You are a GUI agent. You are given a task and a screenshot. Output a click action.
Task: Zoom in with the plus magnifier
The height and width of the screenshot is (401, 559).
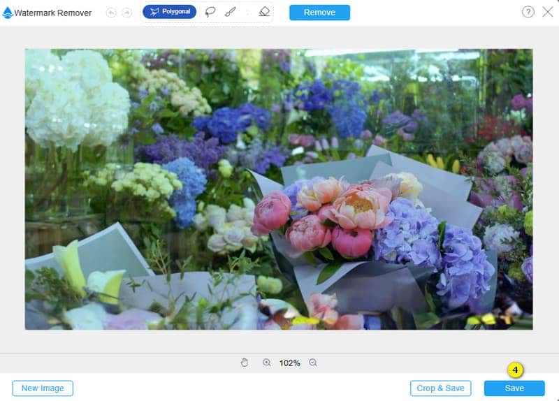(267, 363)
